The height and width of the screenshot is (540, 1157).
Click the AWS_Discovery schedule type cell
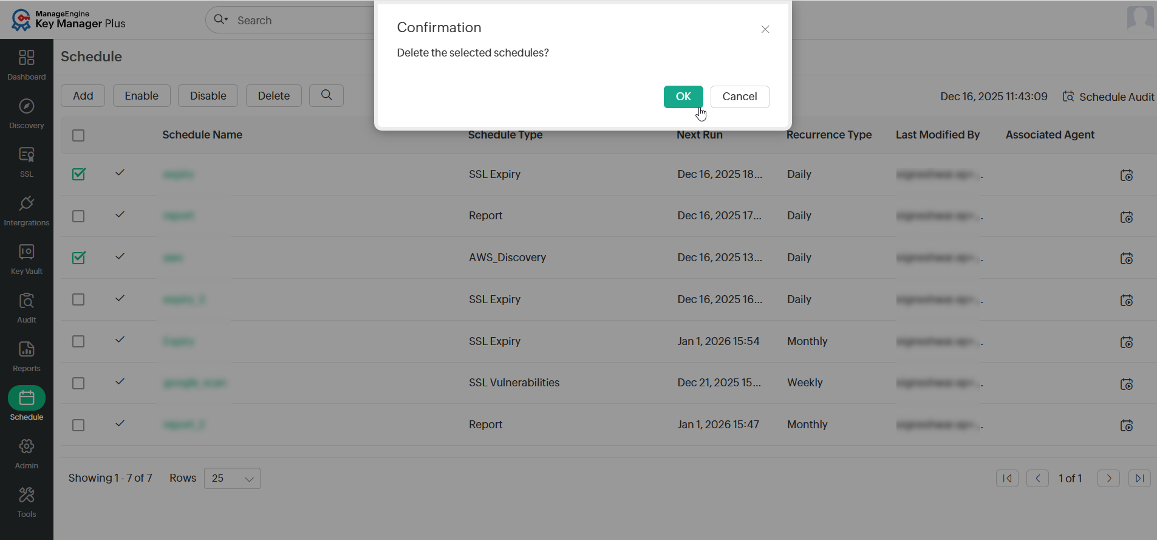click(507, 258)
